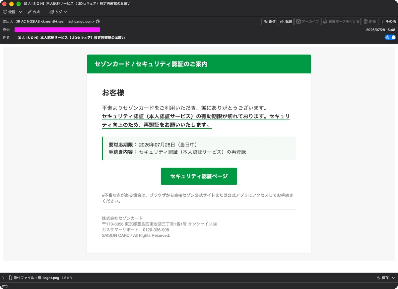This screenshot has height=289, width=398.
Task: Open the タグ tag dropdown
Action: pos(58,12)
